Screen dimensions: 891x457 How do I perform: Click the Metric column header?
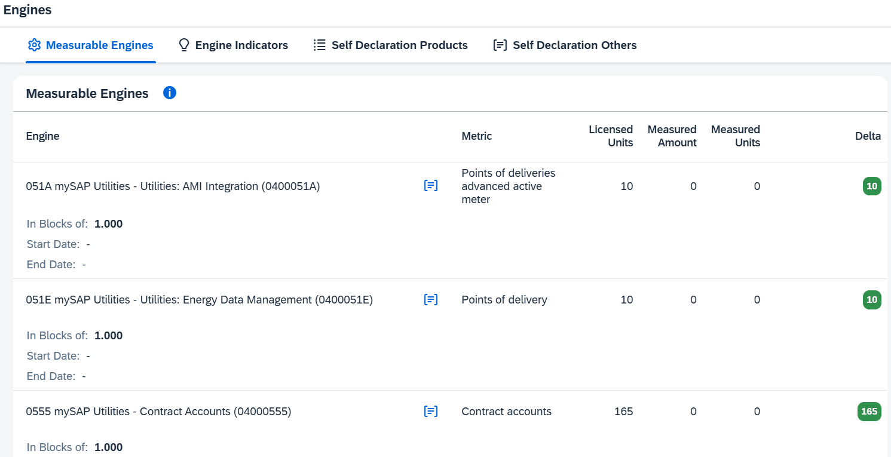tap(477, 136)
